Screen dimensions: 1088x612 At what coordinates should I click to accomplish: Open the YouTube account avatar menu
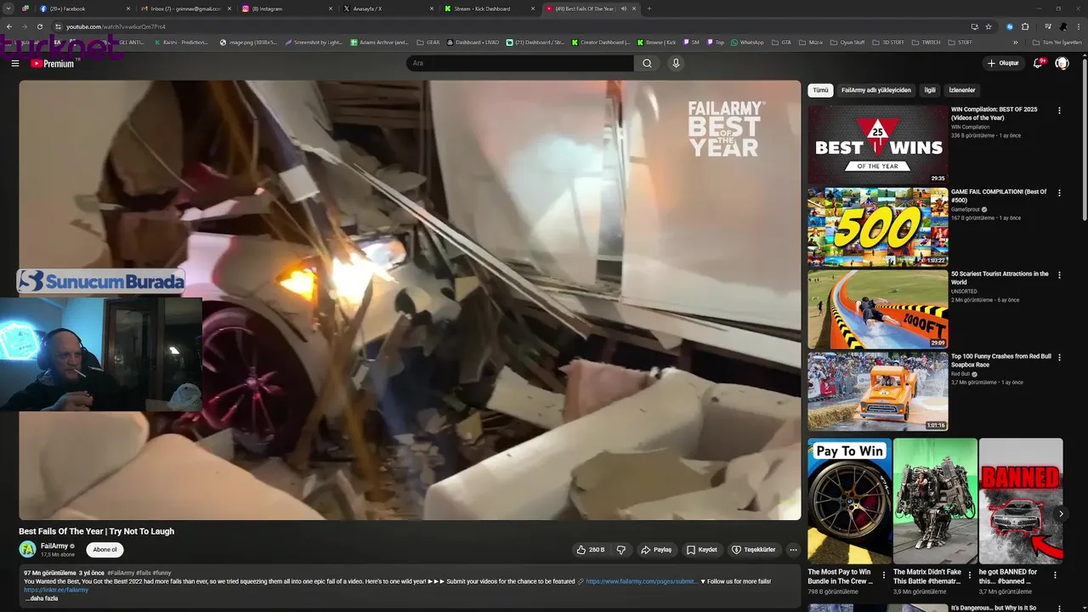click(1062, 63)
